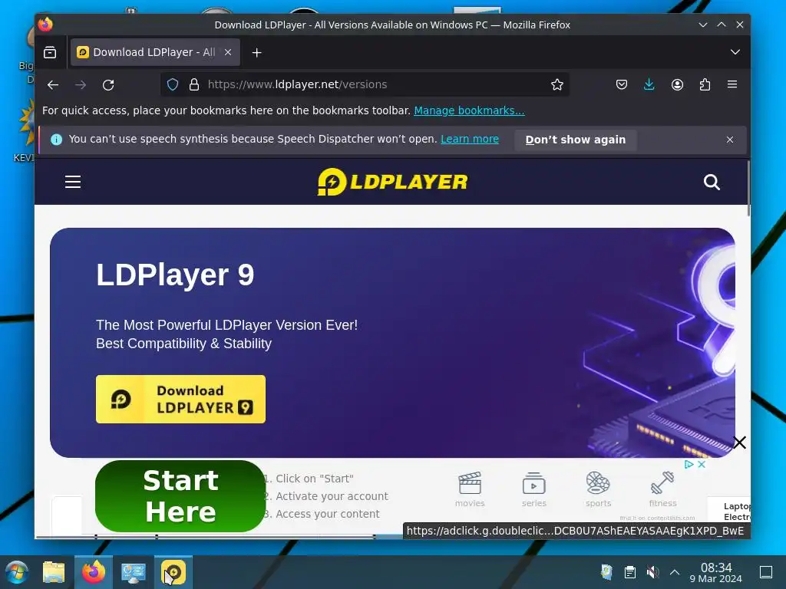Go back to the previous page
The width and height of the screenshot is (786, 589).
click(x=53, y=84)
